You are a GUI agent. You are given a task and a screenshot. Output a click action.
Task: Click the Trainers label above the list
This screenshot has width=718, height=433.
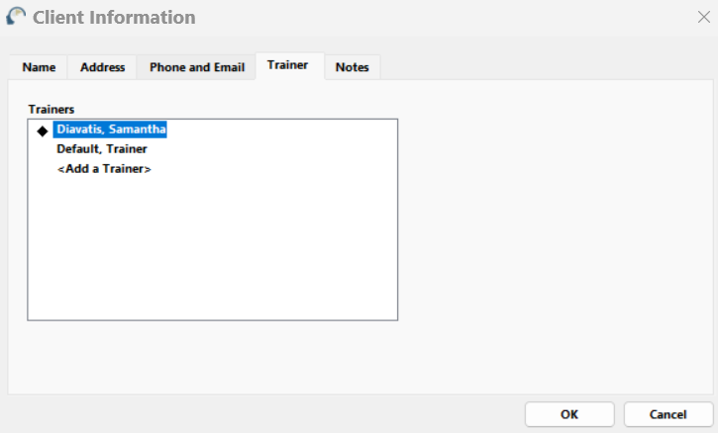point(51,110)
